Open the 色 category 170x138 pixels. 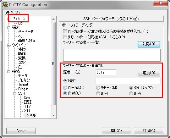[20, 67]
